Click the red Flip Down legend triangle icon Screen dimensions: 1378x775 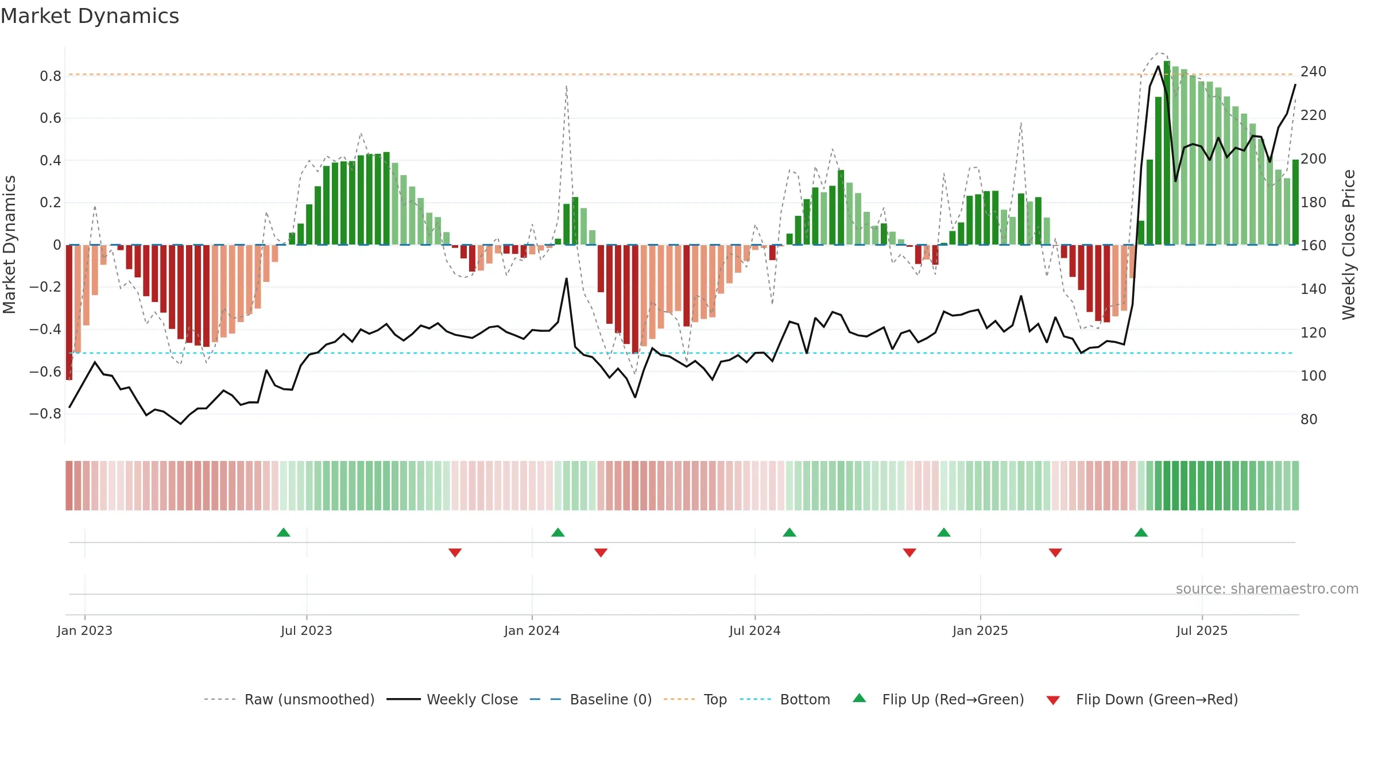coord(1053,700)
